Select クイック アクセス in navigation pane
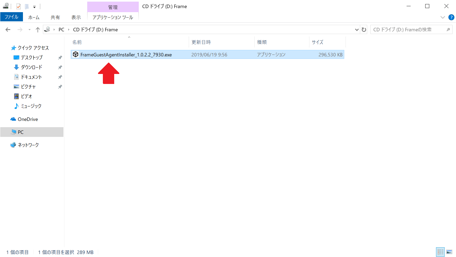The width and height of the screenshot is (456, 257). pyautogui.click(x=33, y=48)
